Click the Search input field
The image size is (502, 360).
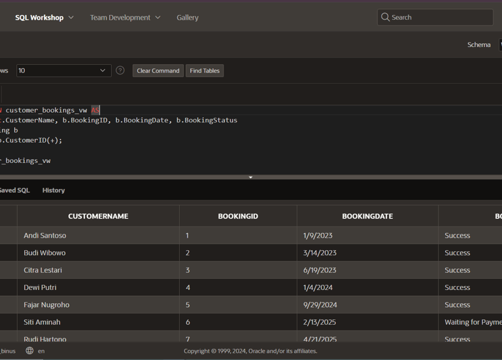[x=435, y=17]
